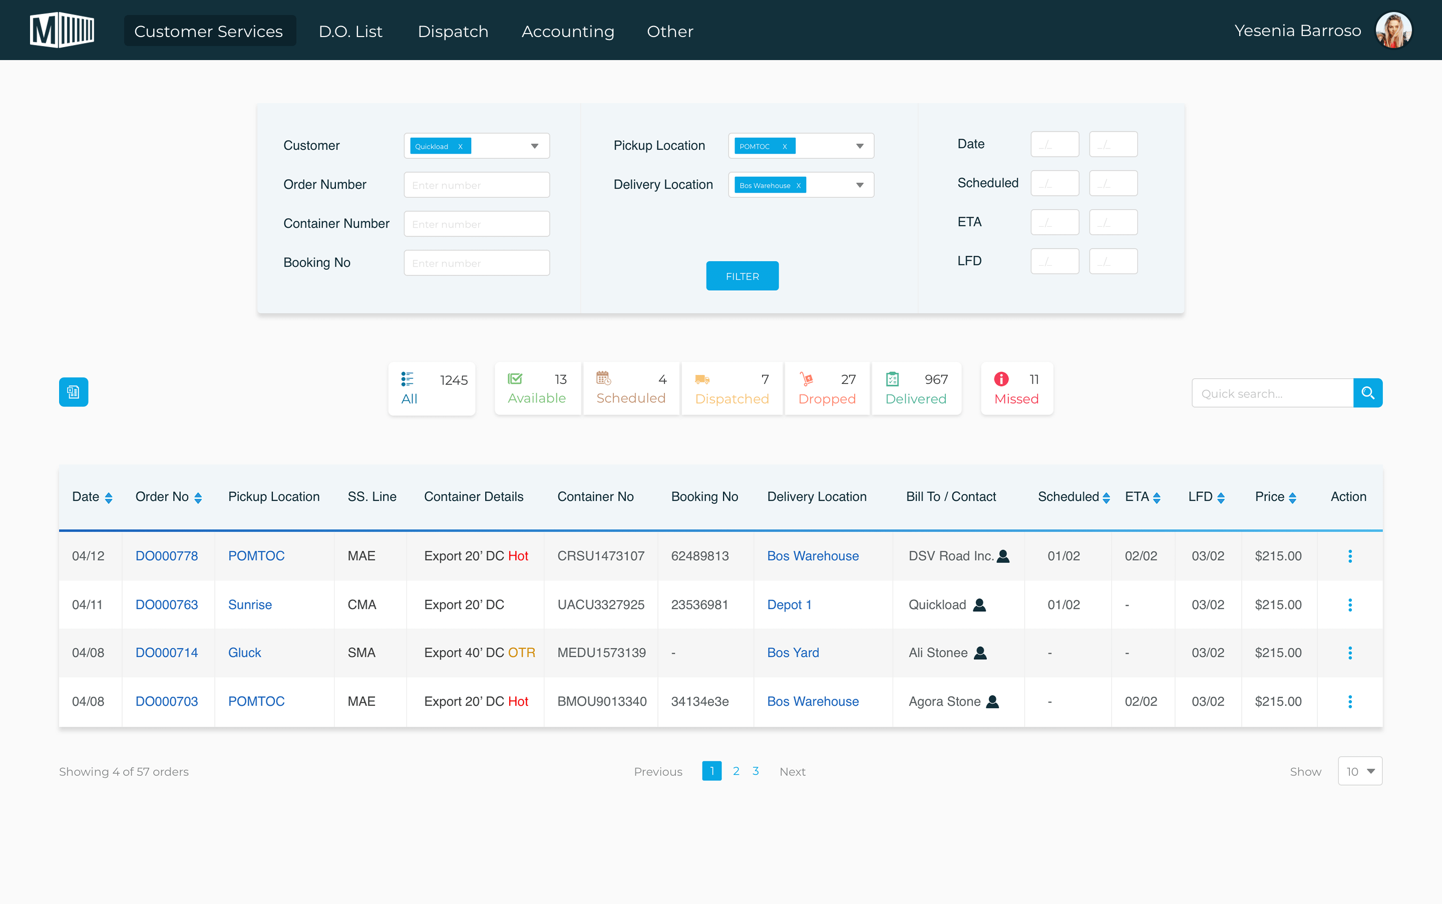
Task: Open three-dot action menu for DO000714
Action: tap(1349, 653)
